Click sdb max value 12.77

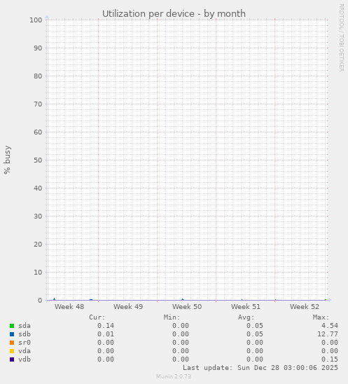tap(328, 334)
